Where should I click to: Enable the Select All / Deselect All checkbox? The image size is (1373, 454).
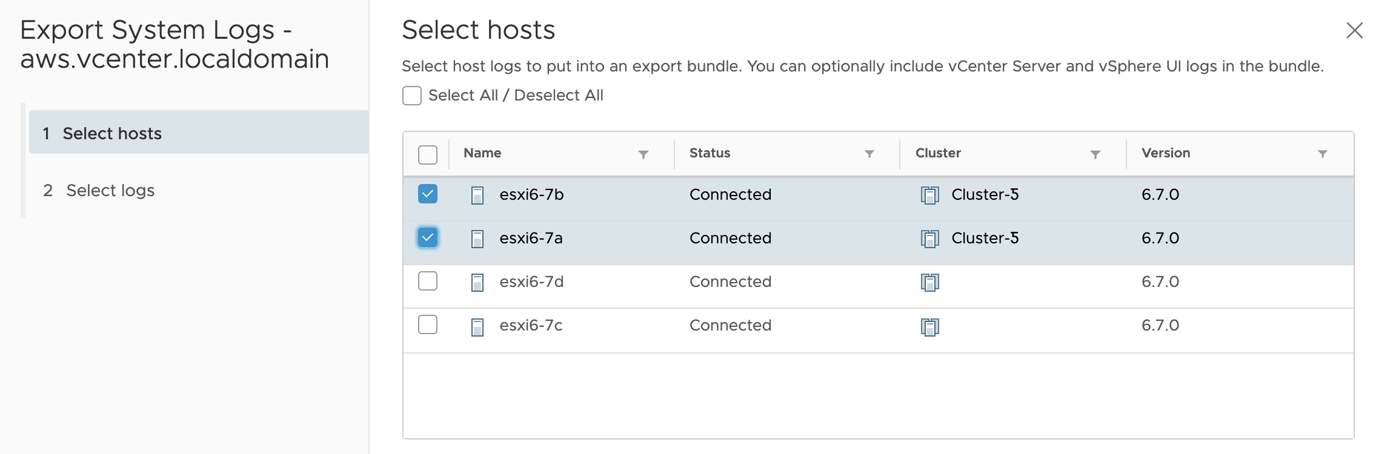[412, 96]
